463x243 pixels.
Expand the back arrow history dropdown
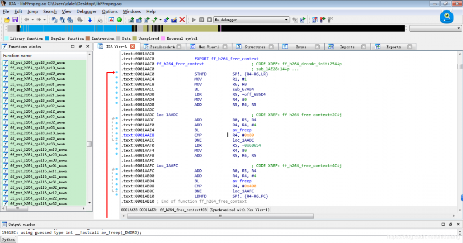pos(32,20)
